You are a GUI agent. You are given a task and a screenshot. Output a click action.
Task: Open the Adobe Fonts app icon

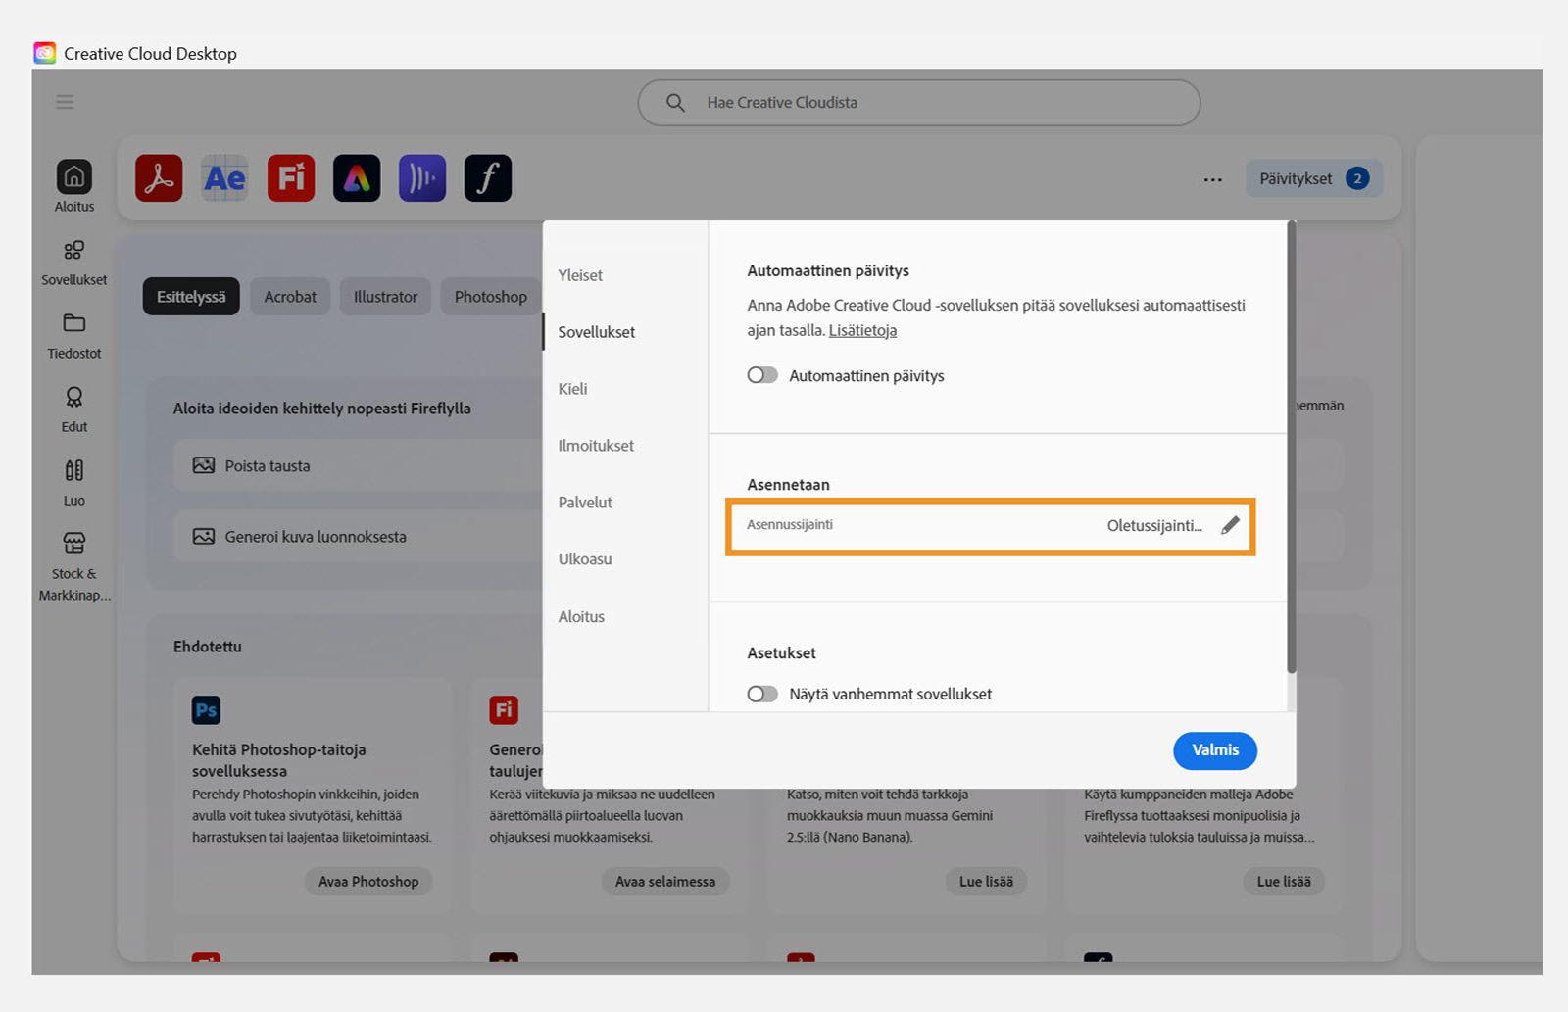[488, 178]
